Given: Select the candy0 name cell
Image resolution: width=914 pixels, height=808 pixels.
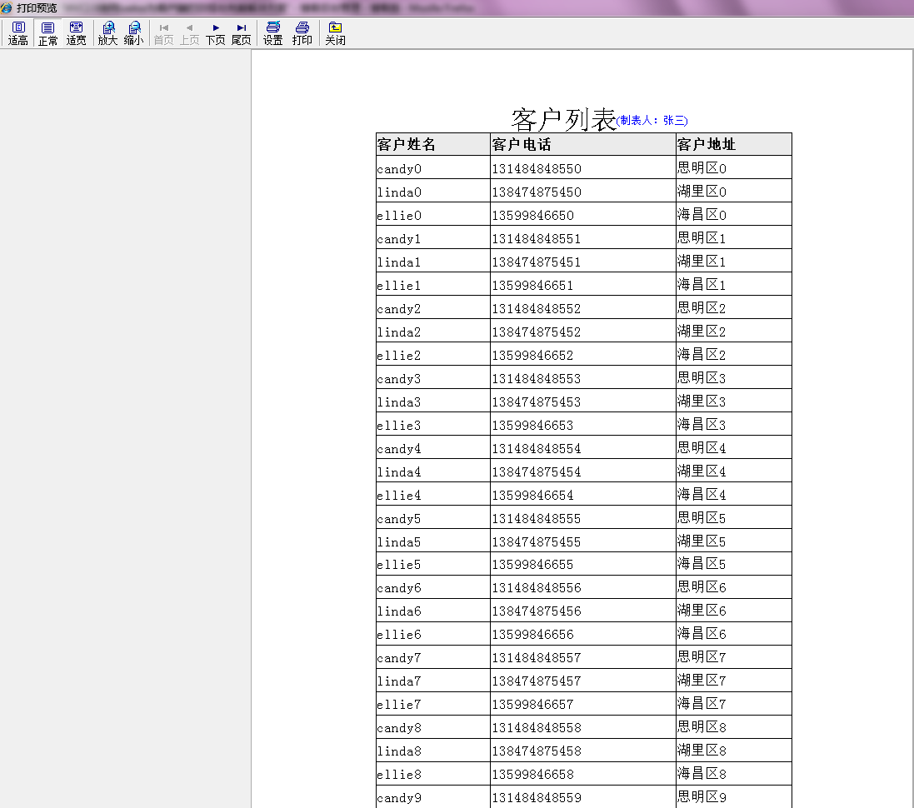Looking at the screenshot, I should coord(432,168).
